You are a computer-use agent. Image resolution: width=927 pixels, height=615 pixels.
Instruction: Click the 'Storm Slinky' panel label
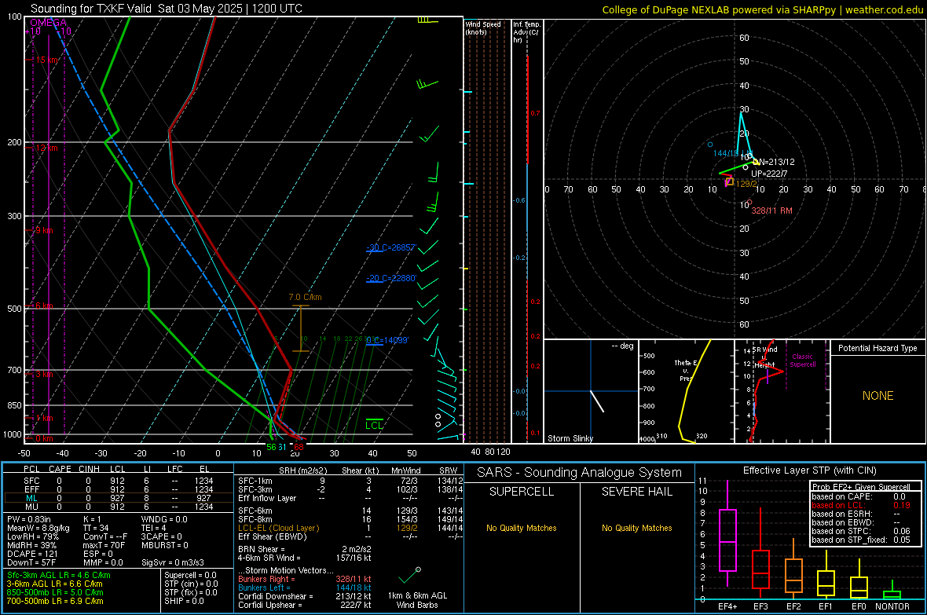click(x=570, y=438)
